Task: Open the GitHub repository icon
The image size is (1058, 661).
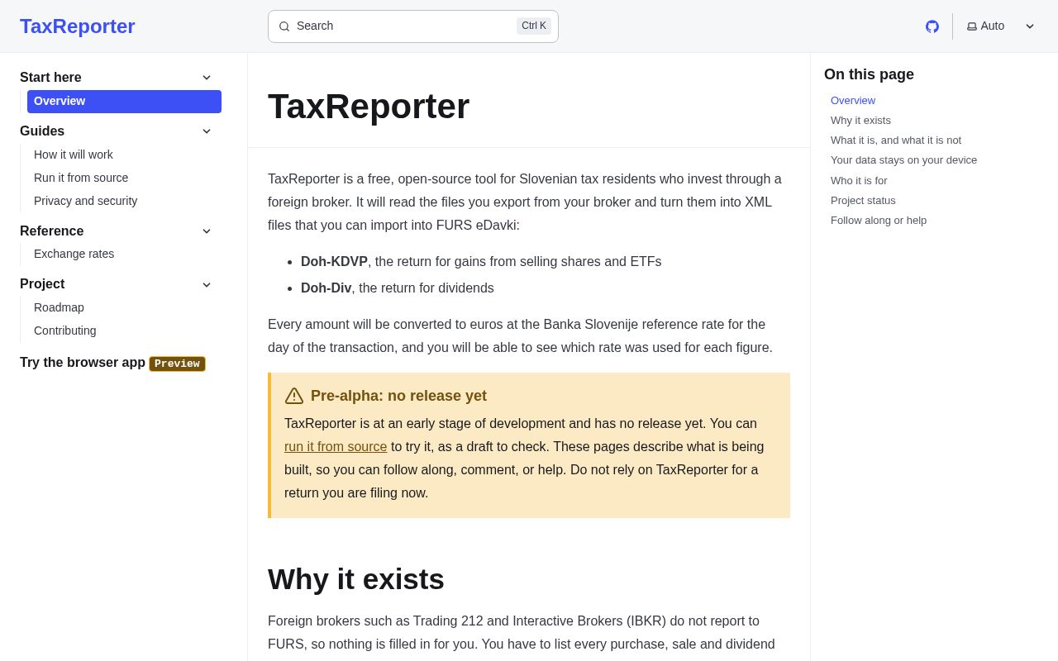Action: [x=932, y=26]
